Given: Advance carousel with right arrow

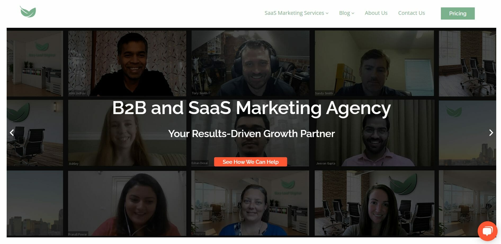Looking at the screenshot, I should [x=491, y=133].
